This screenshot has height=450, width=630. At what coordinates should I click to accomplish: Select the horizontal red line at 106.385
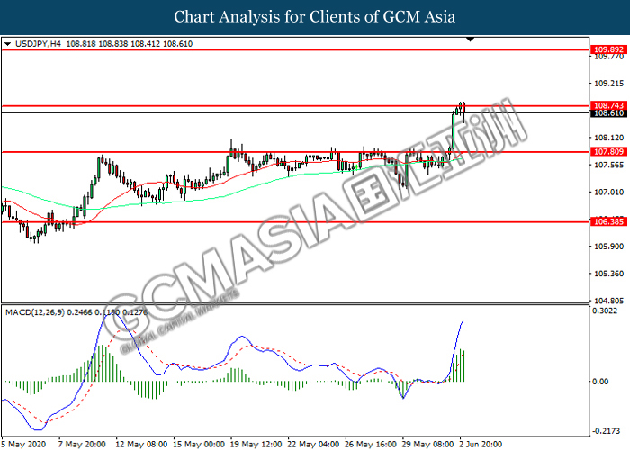(295, 221)
